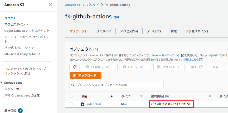Click the 2023/03/31 03:07:47 PM JST cell

171,104
